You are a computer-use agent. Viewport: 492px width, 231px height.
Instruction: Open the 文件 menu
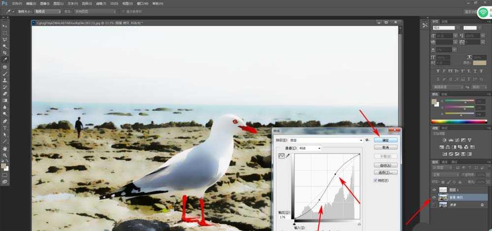click(x=17, y=3)
